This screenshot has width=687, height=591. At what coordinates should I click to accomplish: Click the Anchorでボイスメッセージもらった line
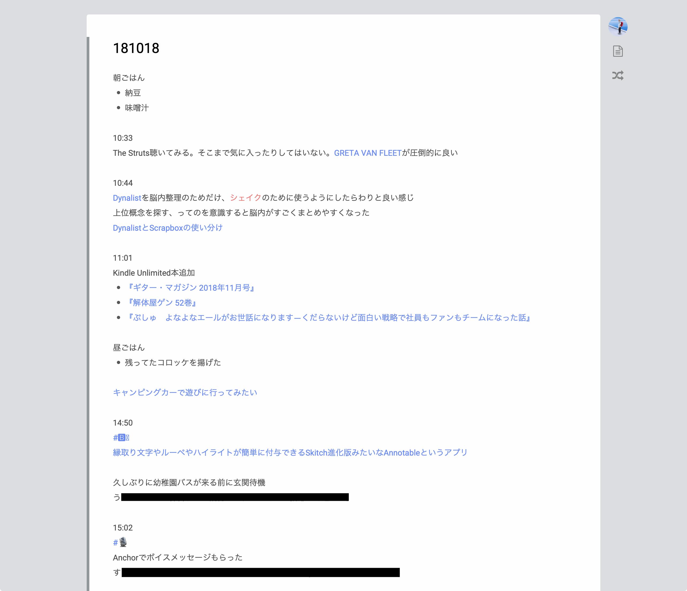point(177,557)
